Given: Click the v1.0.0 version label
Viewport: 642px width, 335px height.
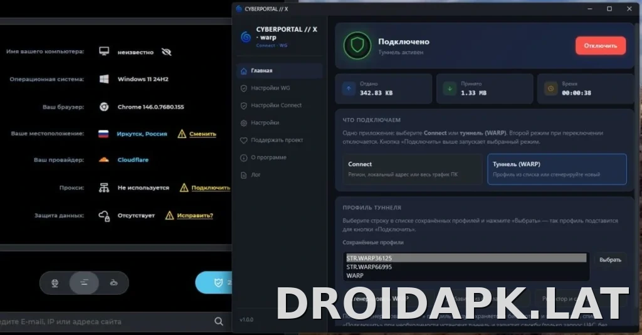Looking at the screenshot, I should click(246, 319).
